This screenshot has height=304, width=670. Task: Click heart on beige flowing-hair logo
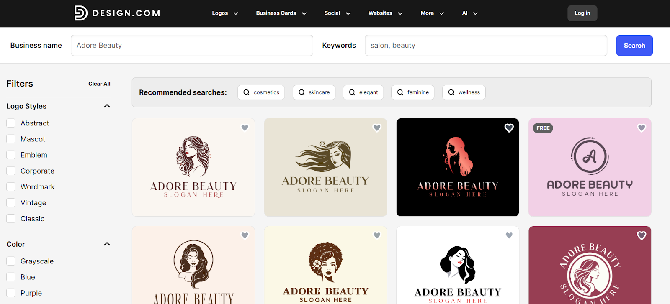(x=377, y=128)
